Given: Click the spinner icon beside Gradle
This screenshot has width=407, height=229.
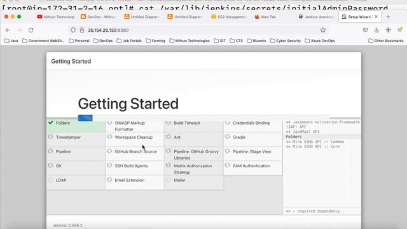Looking at the screenshot, I should (228, 137).
